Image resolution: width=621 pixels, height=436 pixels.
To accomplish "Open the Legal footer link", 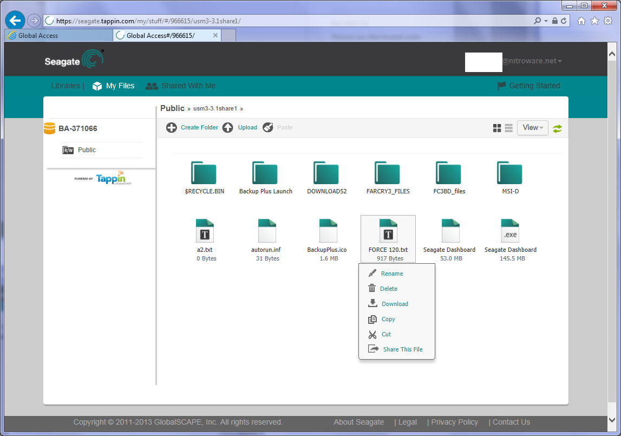I will click(x=408, y=422).
